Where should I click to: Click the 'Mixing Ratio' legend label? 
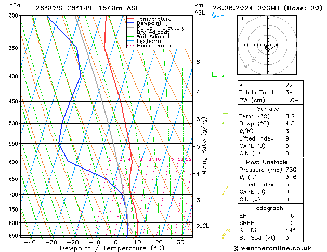(154, 45)
